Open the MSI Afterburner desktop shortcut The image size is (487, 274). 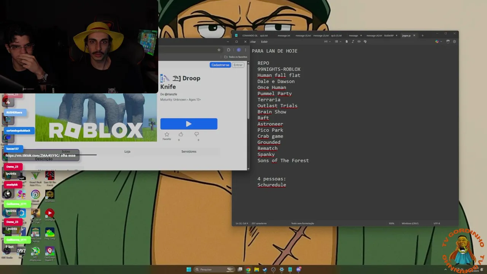pyautogui.click(x=35, y=254)
